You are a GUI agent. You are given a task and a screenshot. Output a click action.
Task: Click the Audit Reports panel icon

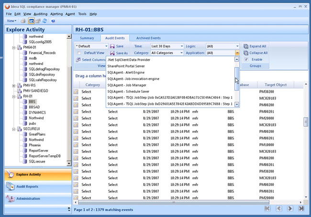click(x=11, y=186)
